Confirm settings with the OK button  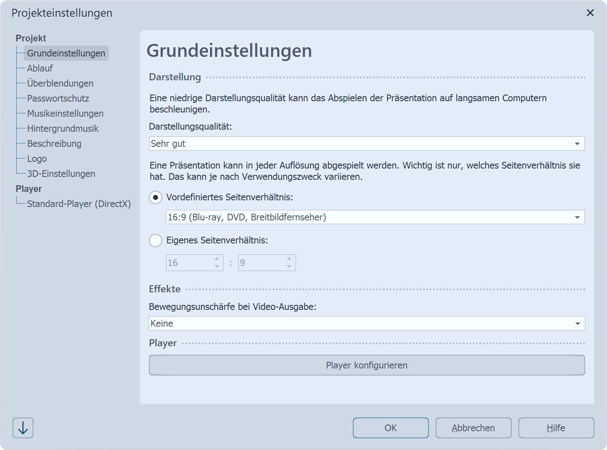[x=390, y=428]
